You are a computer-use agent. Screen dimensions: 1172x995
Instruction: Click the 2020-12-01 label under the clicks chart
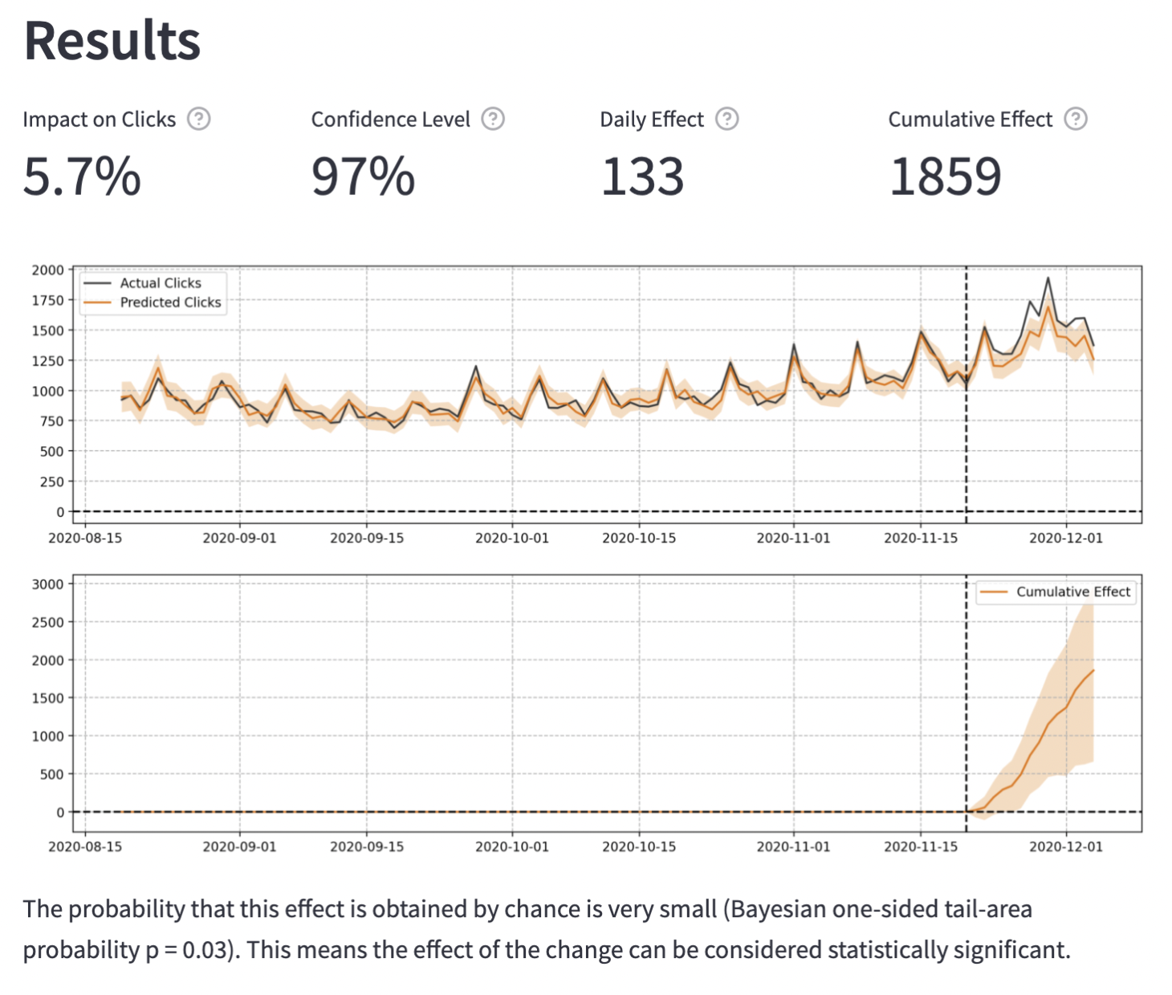(x=1066, y=538)
